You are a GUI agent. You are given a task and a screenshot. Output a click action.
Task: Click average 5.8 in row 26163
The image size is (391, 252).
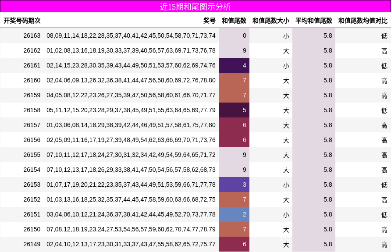[328, 35]
